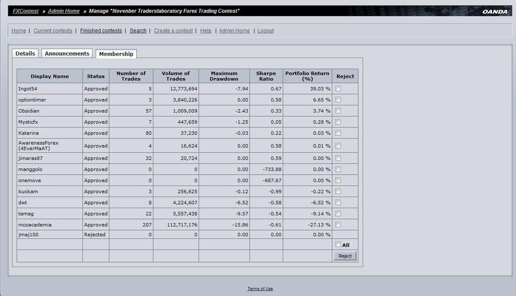
Task: Tick the Reject checkbox for manggolo
Action: pos(338,169)
